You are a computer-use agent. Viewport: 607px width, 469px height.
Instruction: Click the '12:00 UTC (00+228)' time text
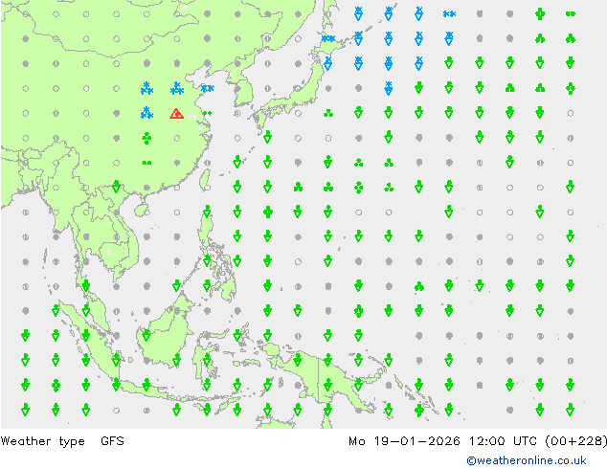point(538,441)
